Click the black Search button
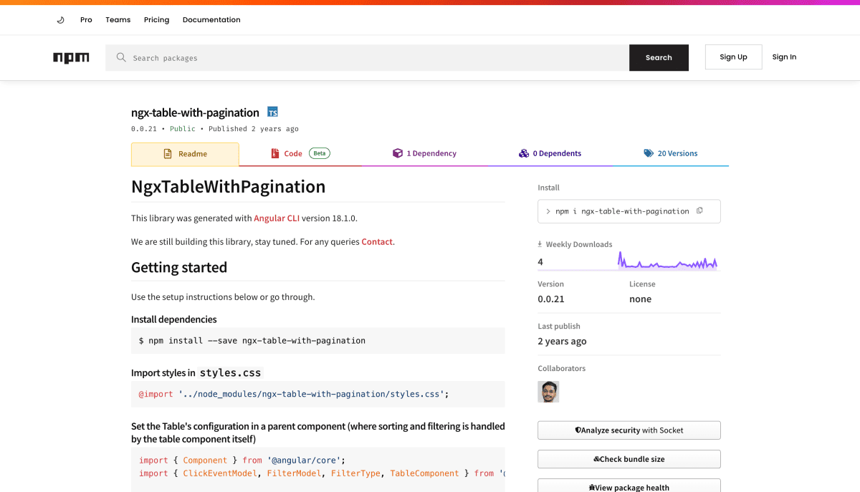Viewport: 860px width, 492px height. pyautogui.click(x=659, y=58)
